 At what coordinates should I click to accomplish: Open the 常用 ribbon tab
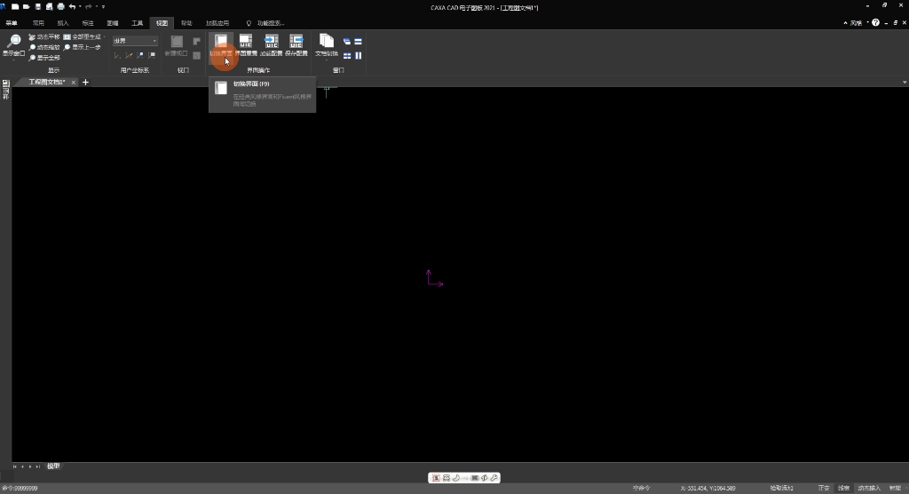pos(38,23)
